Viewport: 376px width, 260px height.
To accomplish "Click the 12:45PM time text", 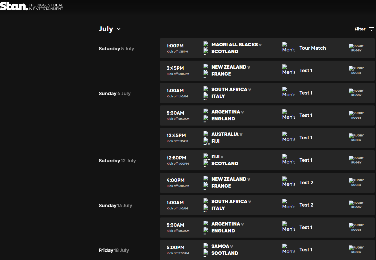I will coord(176,135).
